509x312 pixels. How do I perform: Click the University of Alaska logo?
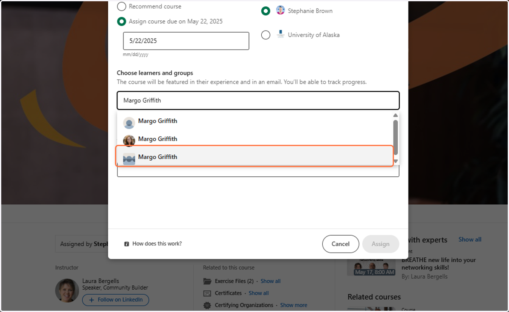tap(280, 34)
